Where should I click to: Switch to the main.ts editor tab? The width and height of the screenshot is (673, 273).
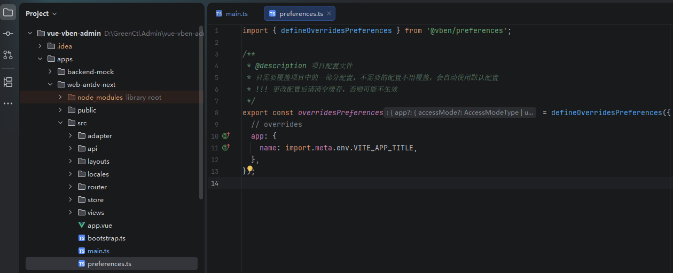pos(232,14)
